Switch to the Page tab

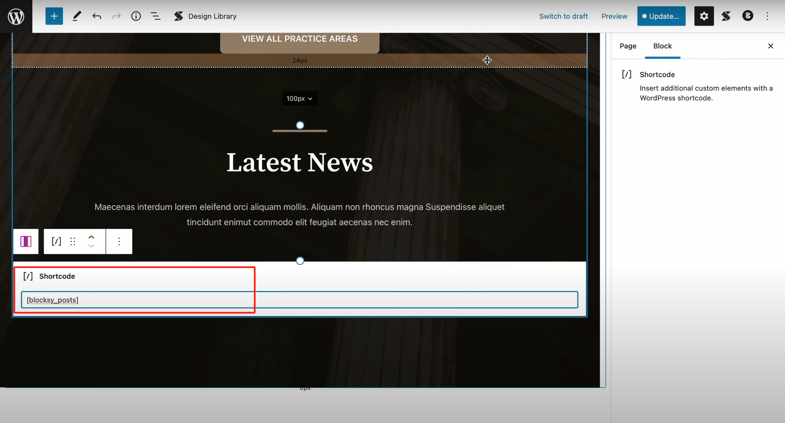coord(628,46)
